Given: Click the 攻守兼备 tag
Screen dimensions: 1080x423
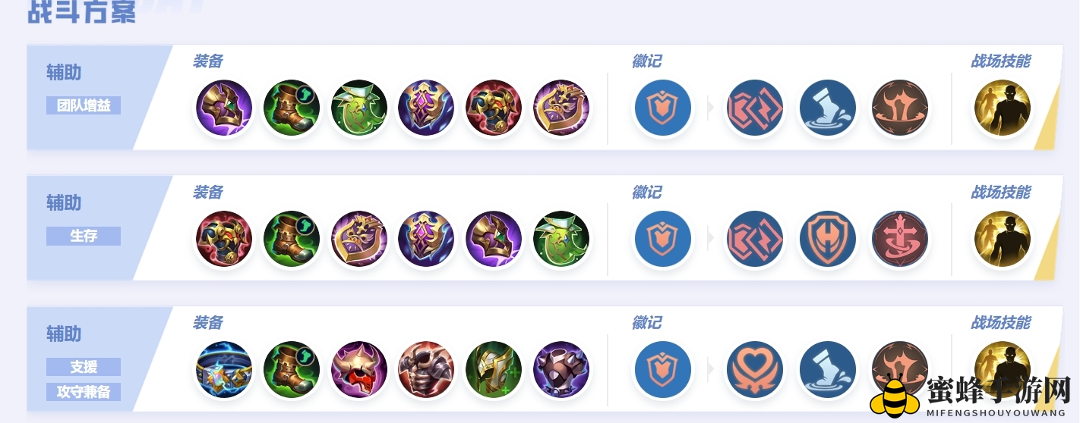Looking at the screenshot, I should [84, 392].
